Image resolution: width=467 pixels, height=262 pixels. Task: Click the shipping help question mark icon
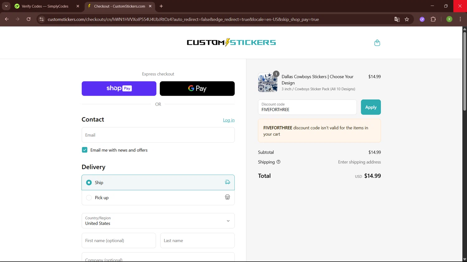(x=278, y=162)
